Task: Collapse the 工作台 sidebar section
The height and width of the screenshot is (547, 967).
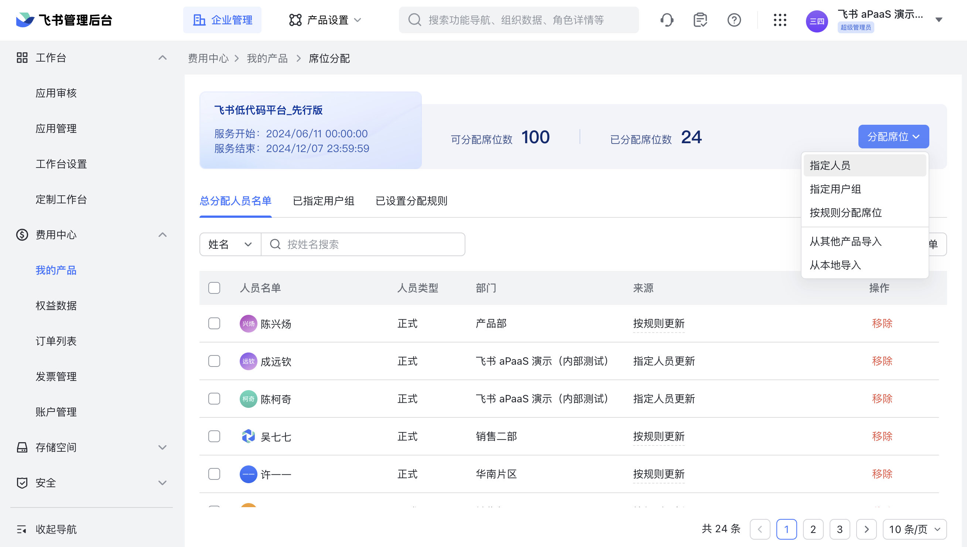Action: click(x=163, y=58)
